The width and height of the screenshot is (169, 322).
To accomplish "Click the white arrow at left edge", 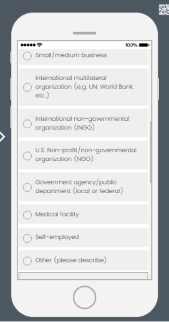I will tap(2, 137).
